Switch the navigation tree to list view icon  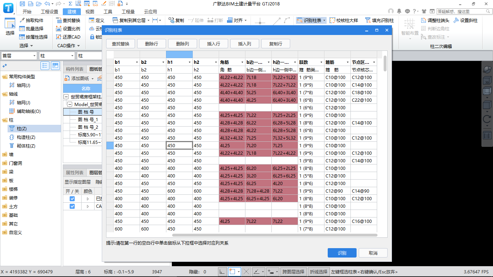[45, 66]
